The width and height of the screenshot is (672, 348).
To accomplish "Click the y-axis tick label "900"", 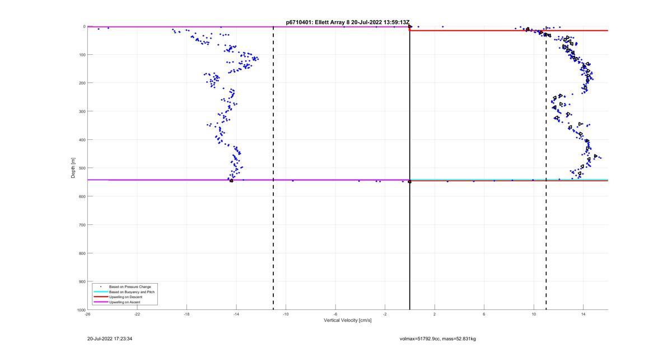I will (82, 281).
